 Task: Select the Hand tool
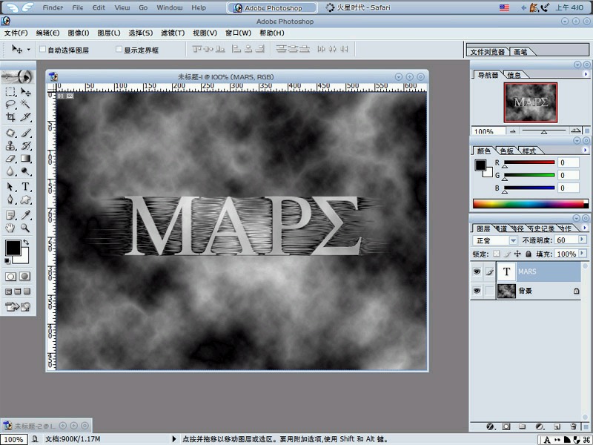10,227
